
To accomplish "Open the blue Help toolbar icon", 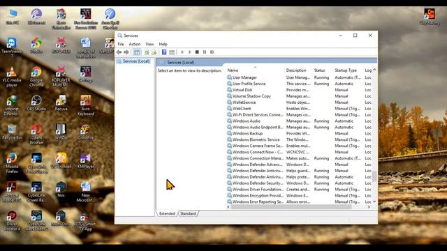I will (164, 52).
